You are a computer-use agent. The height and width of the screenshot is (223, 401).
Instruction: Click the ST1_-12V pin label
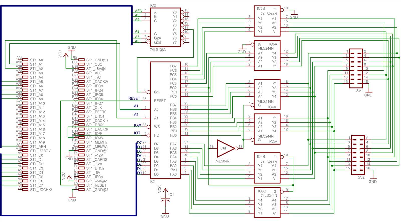(x=94, y=164)
